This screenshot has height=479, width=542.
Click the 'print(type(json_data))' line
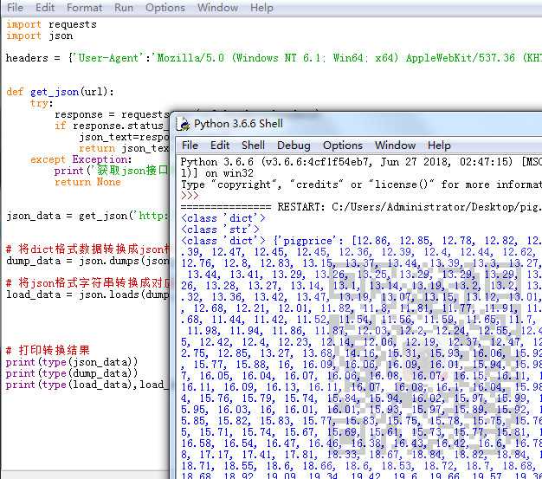point(72,362)
